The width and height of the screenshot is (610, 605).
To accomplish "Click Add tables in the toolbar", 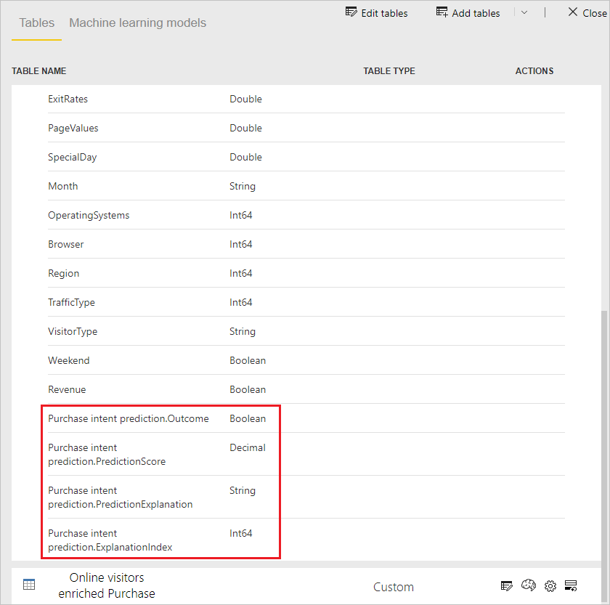I will coord(468,13).
